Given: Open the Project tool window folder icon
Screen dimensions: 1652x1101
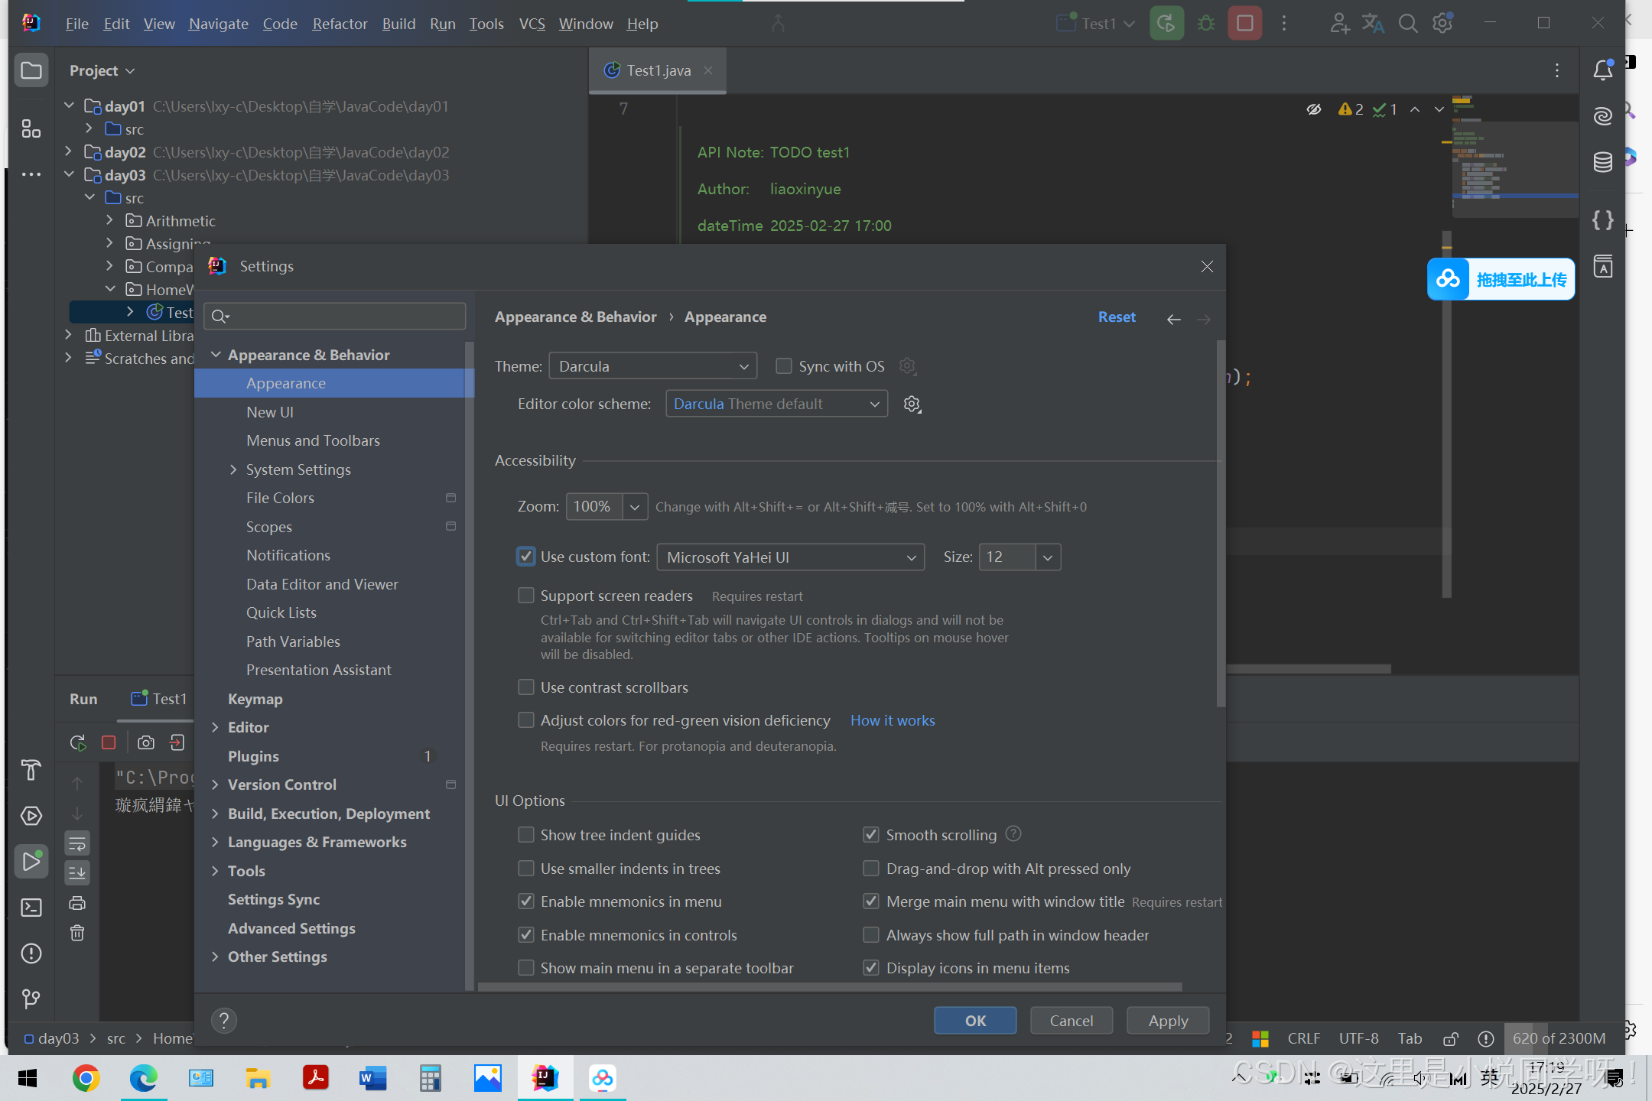Looking at the screenshot, I should [x=31, y=71].
